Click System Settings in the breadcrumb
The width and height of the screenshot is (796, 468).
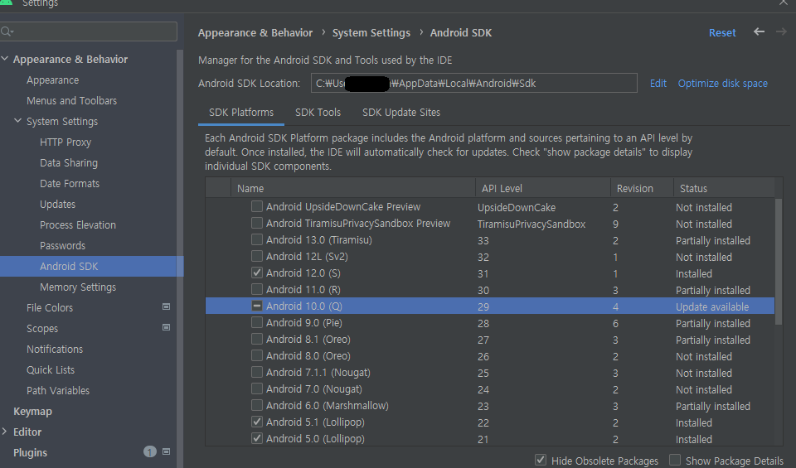click(x=371, y=33)
